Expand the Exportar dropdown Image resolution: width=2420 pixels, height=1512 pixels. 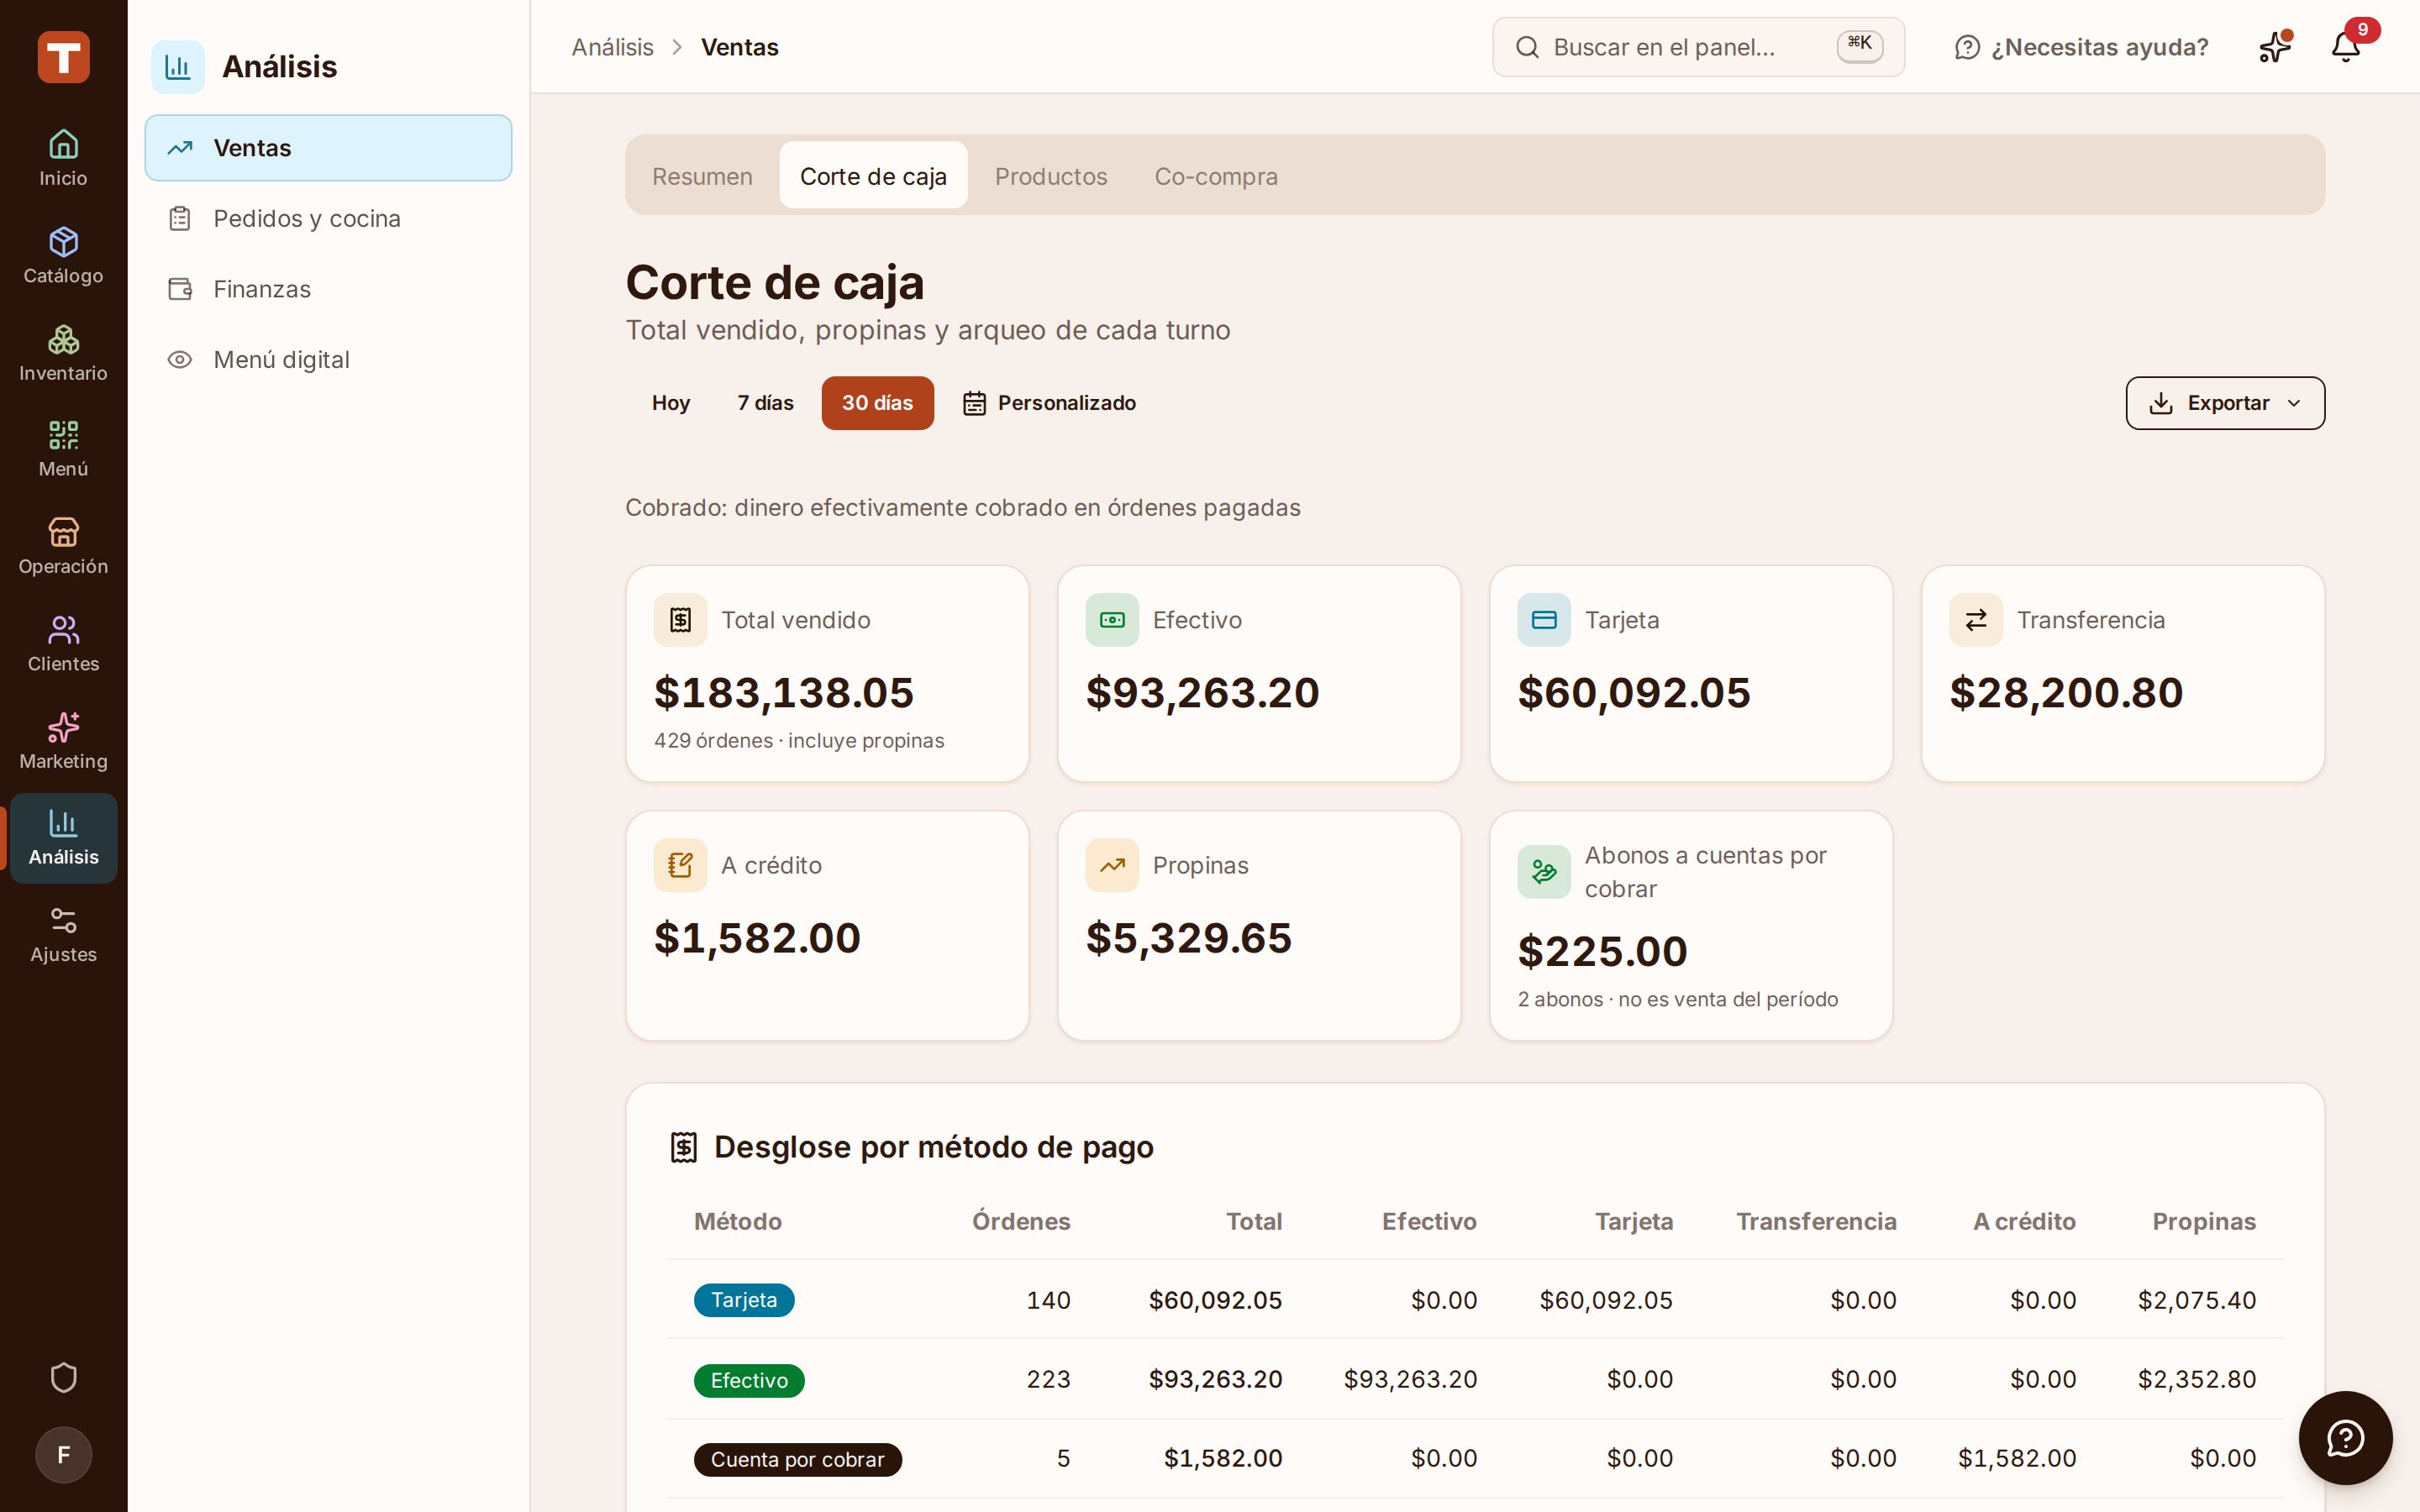click(2224, 403)
